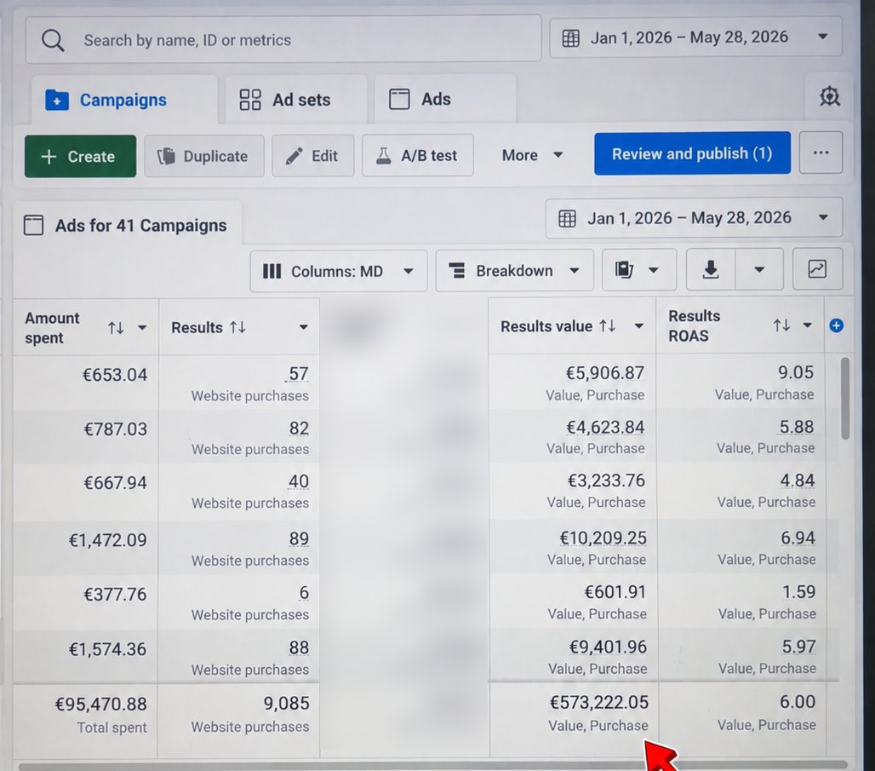Click the 89 website purchases result
Viewport: 875px width, 771px height.
299,538
